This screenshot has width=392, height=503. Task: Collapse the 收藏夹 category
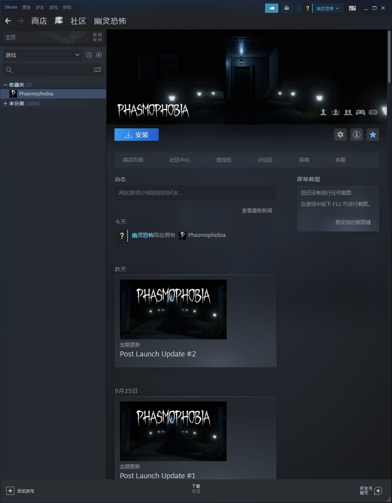point(5,85)
